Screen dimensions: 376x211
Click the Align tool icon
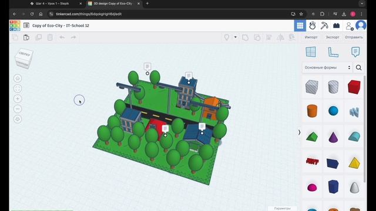point(269,38)
